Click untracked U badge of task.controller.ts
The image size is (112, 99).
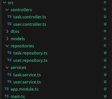(x=105, y=17)
